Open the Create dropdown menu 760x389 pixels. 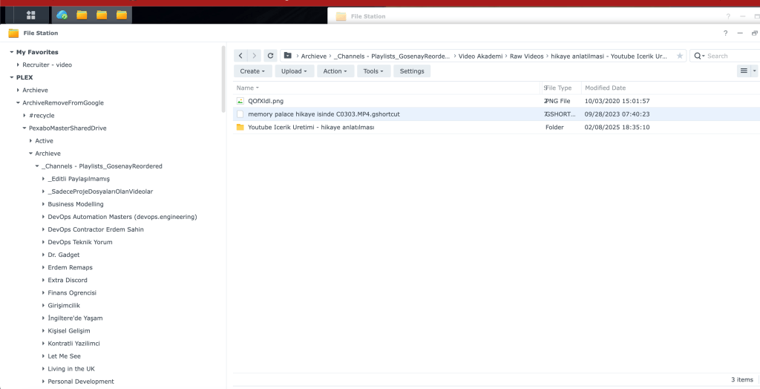(252, 71)
